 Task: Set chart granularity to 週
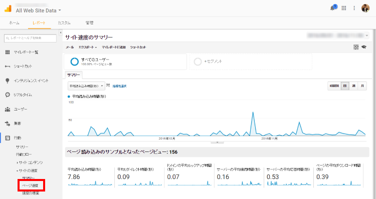click(x=354, y=86)
